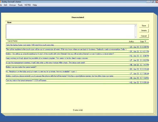Open the note about taking the laptop home
Image resolution: width=158 pixels, height=122 pixels.
point(30,45)
